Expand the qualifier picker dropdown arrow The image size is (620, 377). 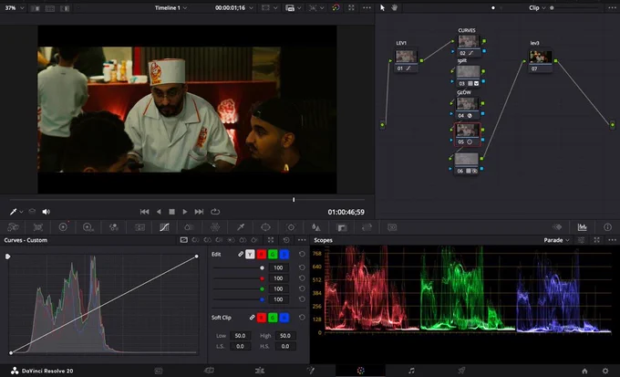tap(21, 212)
